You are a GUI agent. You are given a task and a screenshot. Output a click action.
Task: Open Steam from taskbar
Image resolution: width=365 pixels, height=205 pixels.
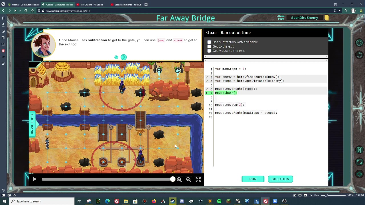(173, 201)
